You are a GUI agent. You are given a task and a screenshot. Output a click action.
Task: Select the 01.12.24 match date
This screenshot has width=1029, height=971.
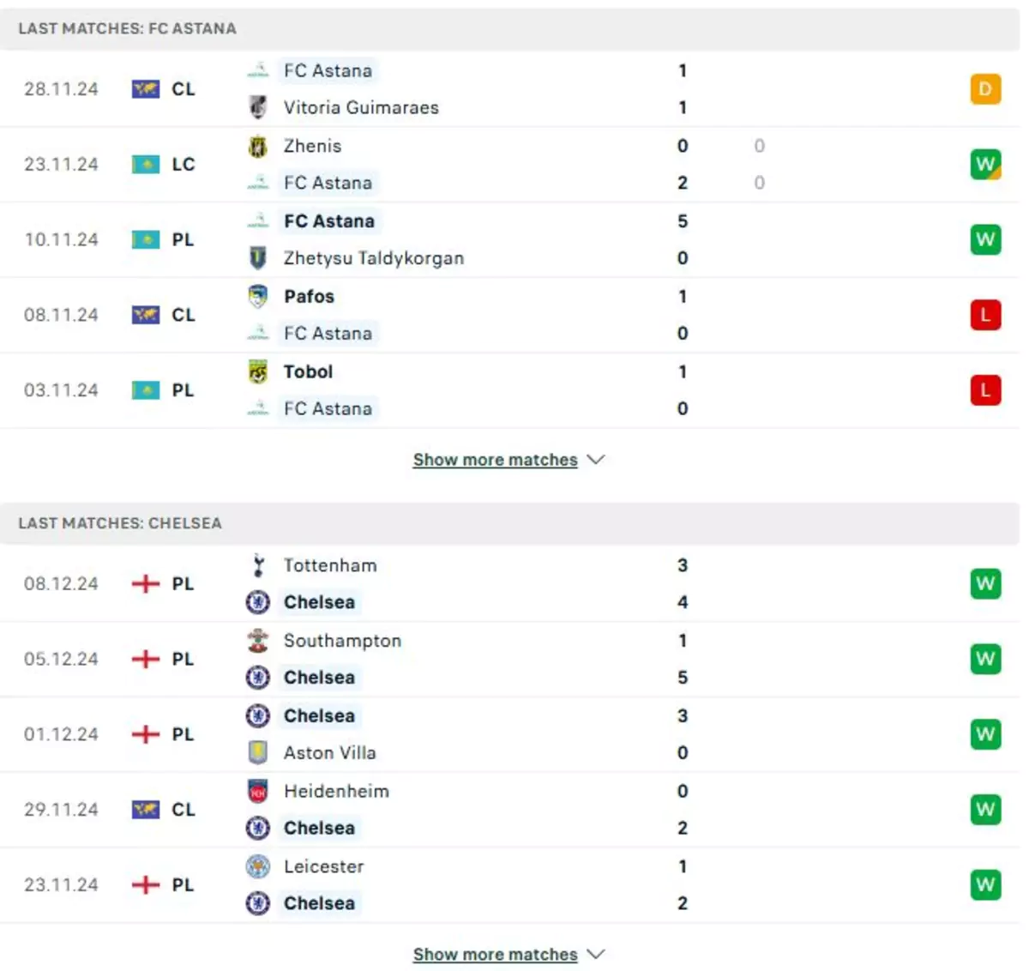pos(61,734)
